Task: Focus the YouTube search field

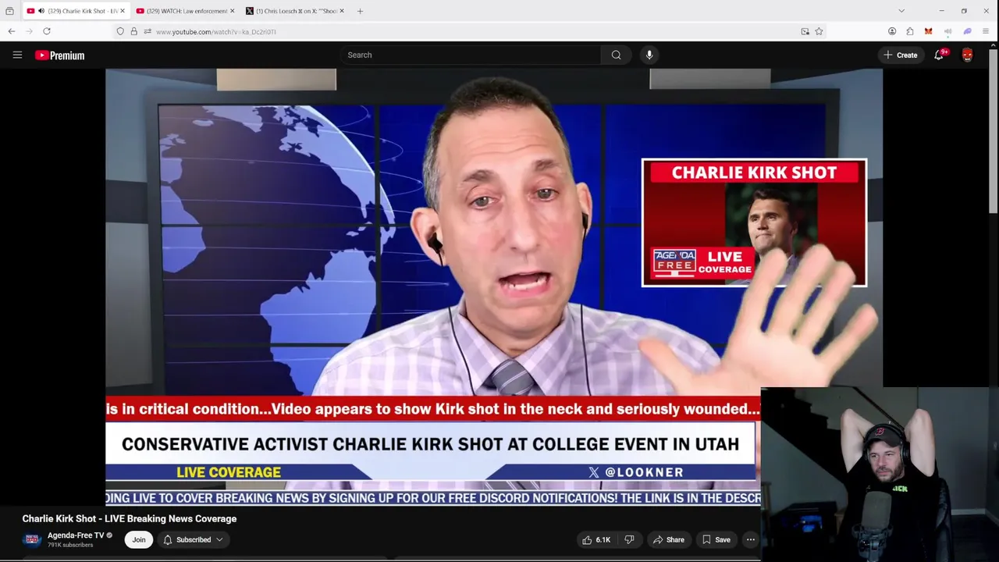Action: (x=471, y=55)
